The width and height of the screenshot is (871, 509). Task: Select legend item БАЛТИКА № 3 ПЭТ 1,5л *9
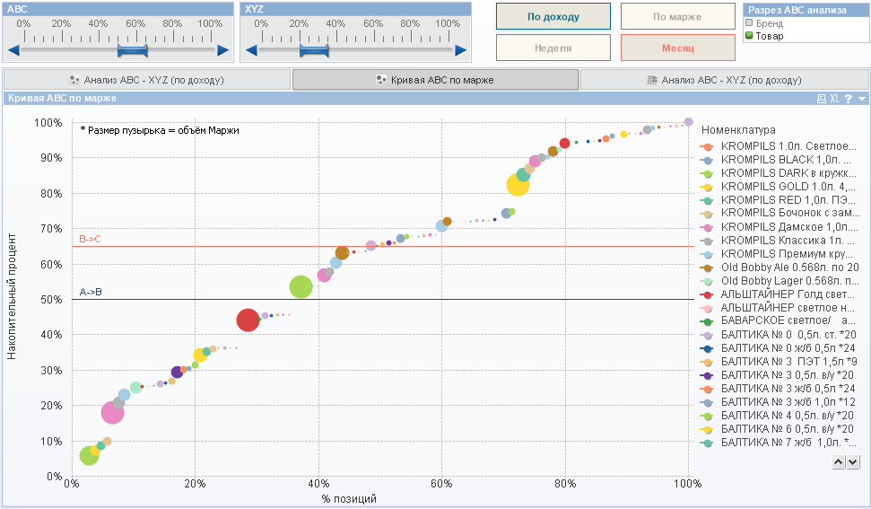(x=779, y=361)
